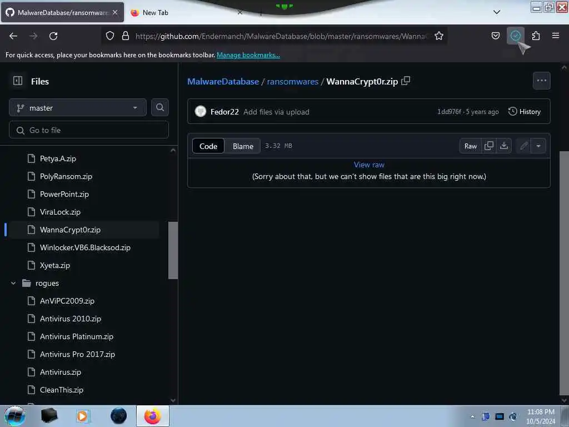This screenshot has width=569, height=427.
Task: Open Winlocker.VB6.Blacksod.zip in file tree
Action: click(x=85, y=247)
